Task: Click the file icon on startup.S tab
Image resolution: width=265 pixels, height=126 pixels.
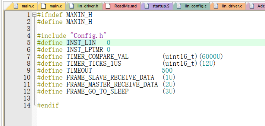Action: [x=147, y=6]
